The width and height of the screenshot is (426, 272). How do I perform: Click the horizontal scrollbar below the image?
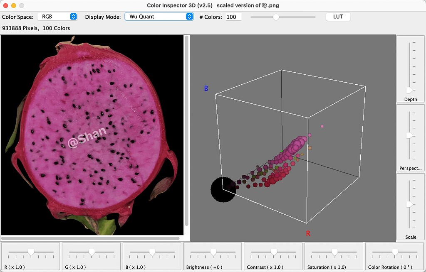[x=92, y=238]
